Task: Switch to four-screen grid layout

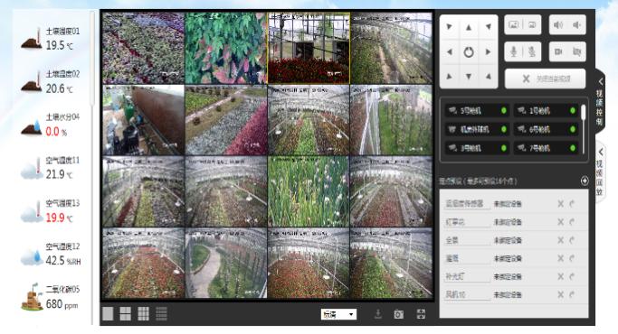Action: (126, 313)
